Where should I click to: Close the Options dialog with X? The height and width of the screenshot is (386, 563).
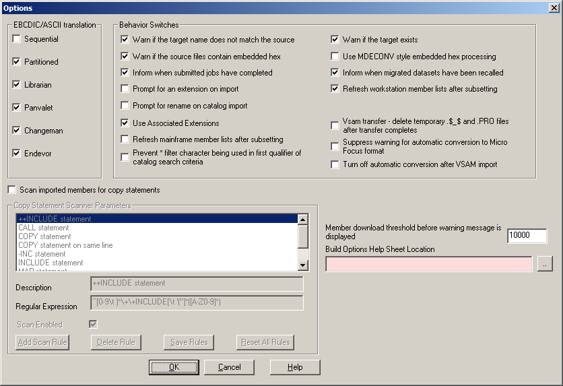(x=553, y=7)
